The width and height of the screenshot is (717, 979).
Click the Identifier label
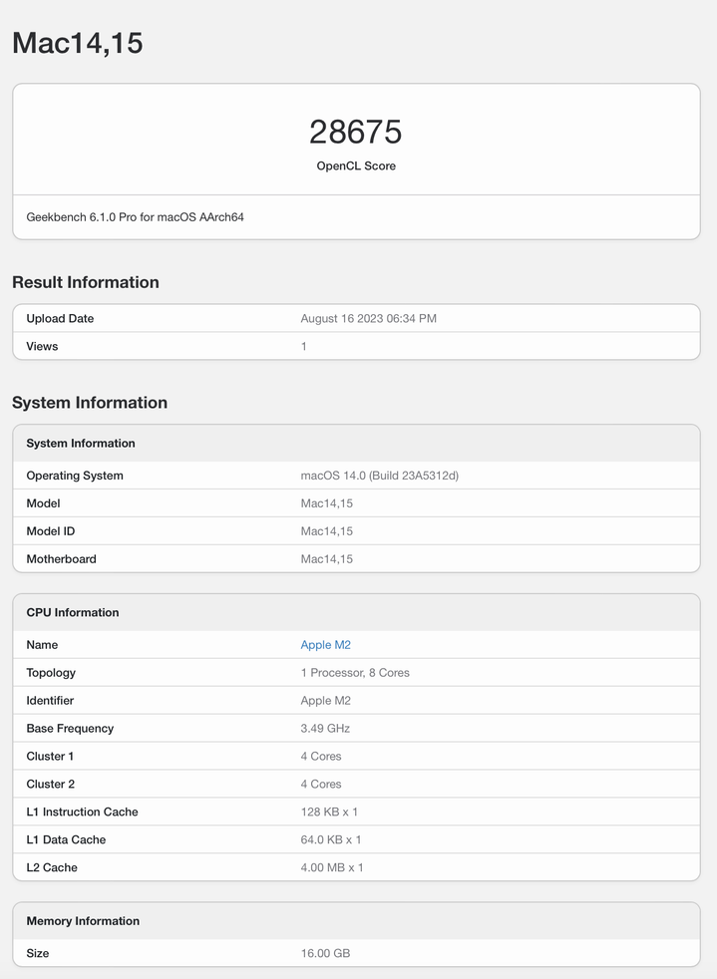[x=50, y=701]
